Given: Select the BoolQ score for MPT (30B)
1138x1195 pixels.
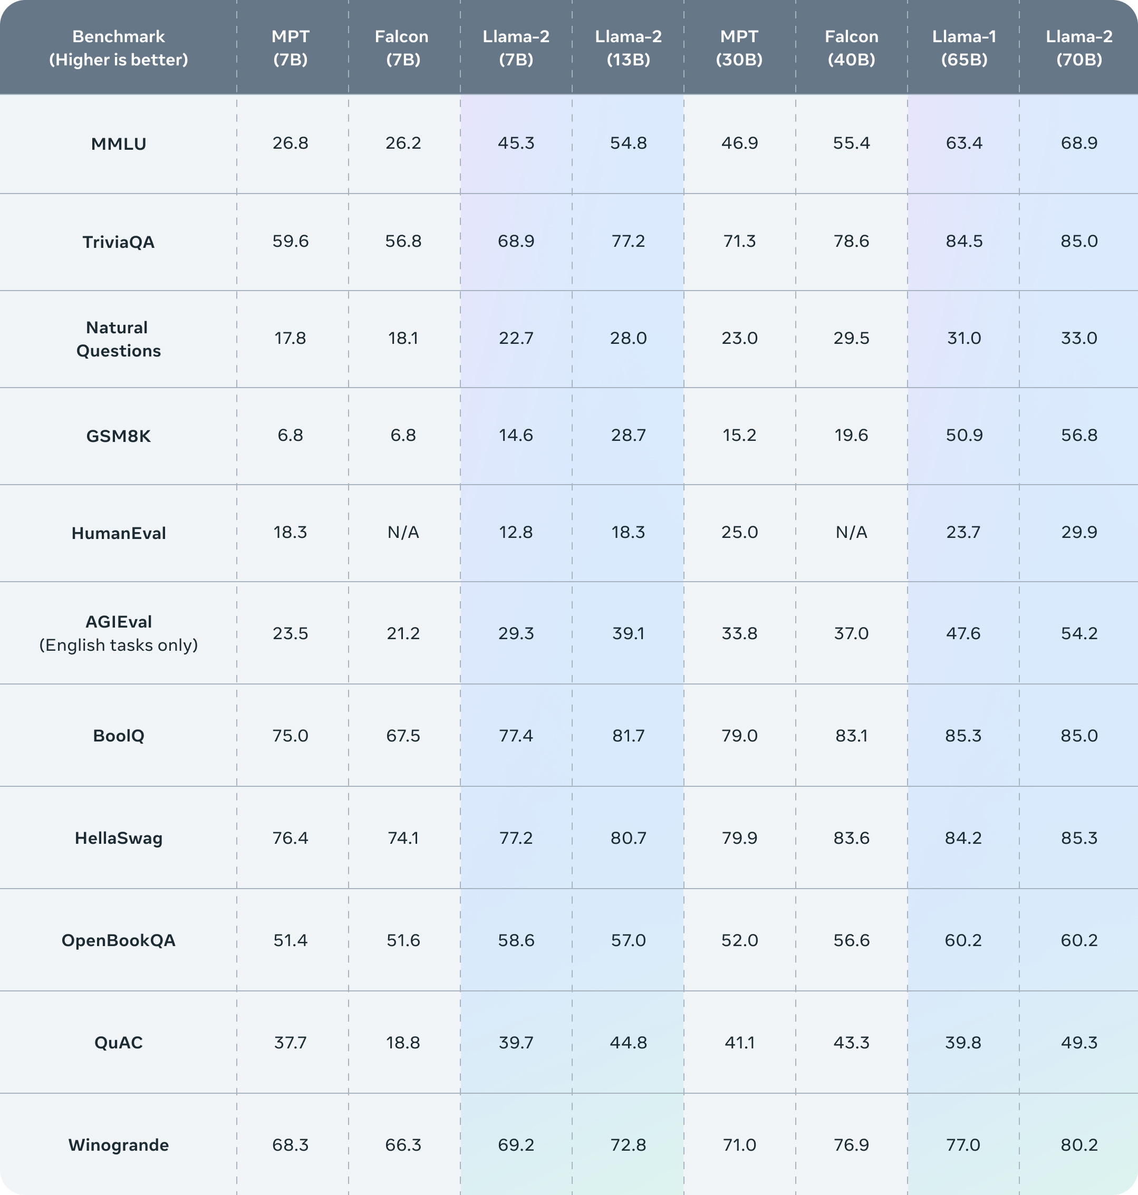Looking at the screenshot, I should [739, 735].
